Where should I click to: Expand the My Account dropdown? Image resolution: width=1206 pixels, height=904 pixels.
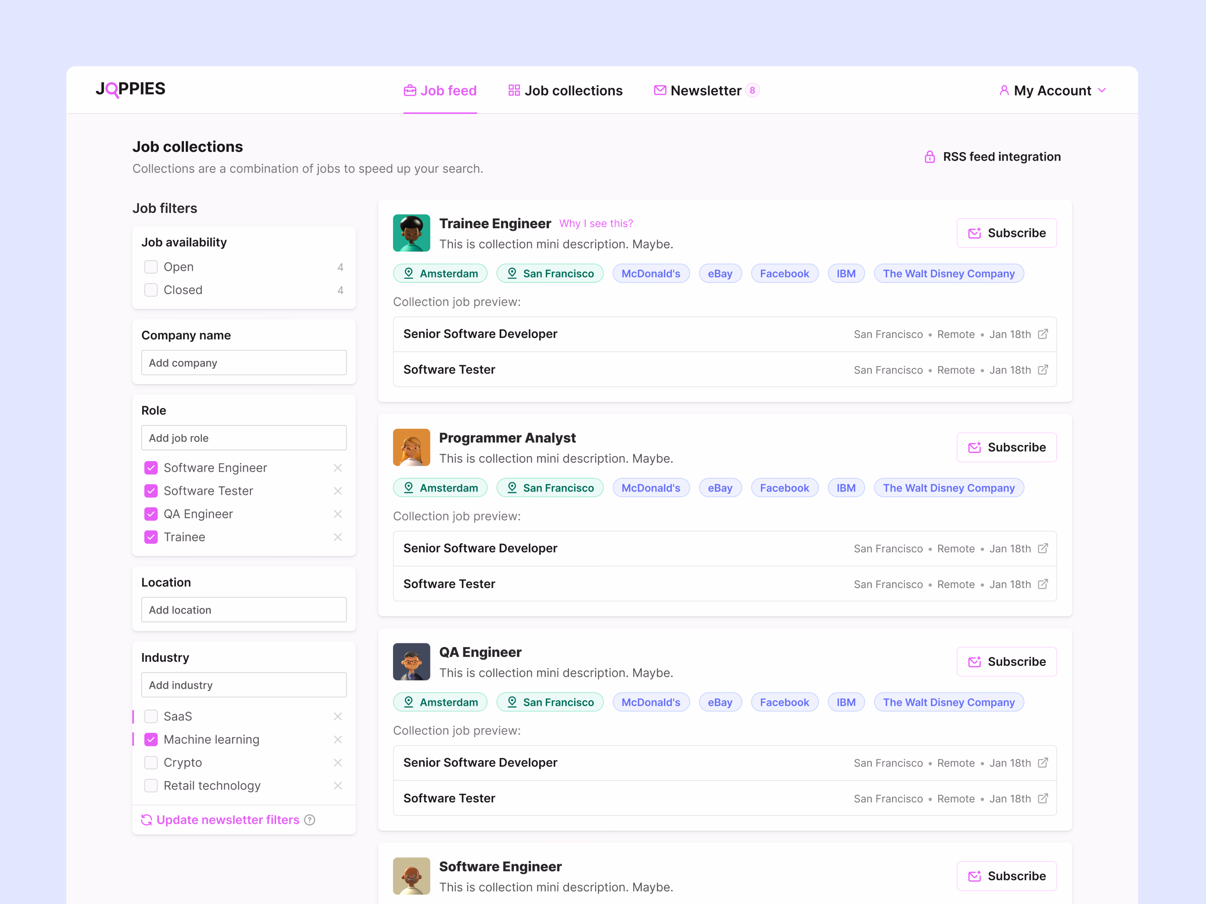(x=1052, y=90)
